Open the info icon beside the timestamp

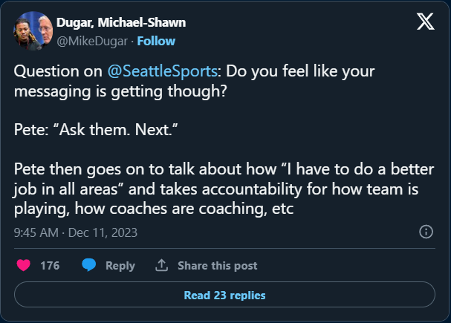click(x=426, y=232)
